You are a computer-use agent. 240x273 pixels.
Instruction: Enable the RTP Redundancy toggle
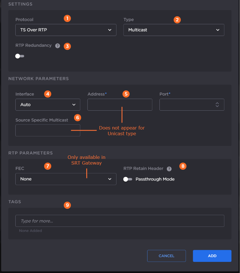pos(20,56)
